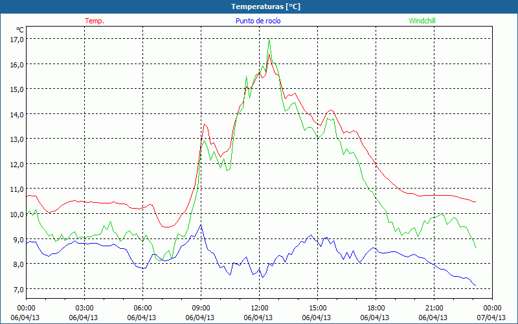Click the 10,0 y-axis value

(x=17, y=214)
